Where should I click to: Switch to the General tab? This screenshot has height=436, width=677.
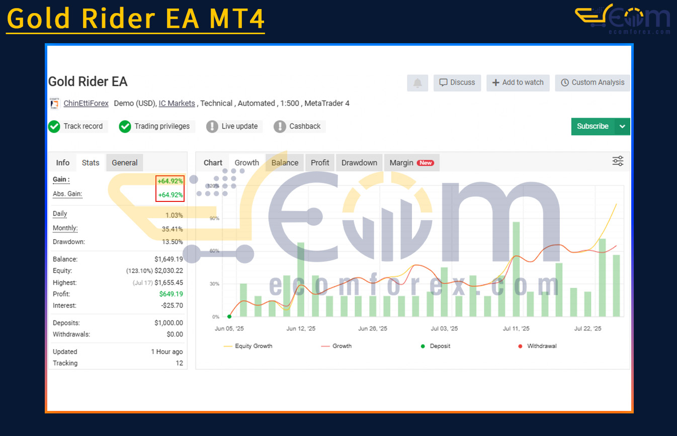[125, 163]
